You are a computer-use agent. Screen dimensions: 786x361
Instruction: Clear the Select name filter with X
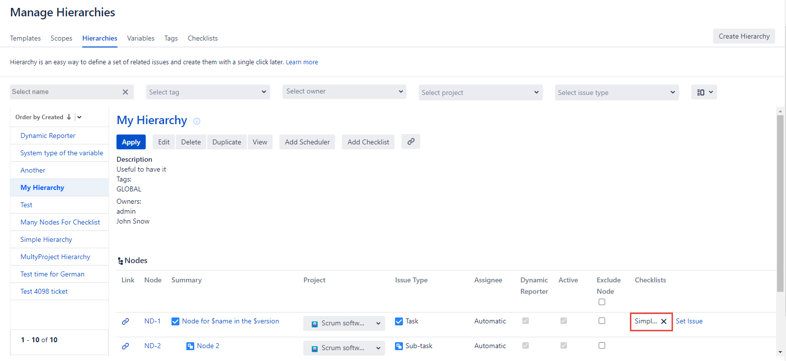125,92
